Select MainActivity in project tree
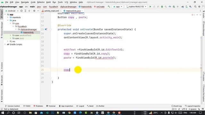The height and width of the screenshot is (115, 205). tap(29, 32)
